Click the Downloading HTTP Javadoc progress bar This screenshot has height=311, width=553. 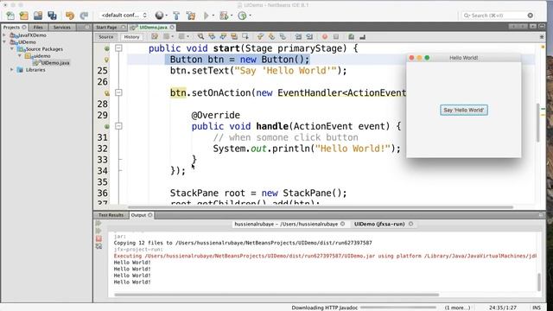(397, 308)
